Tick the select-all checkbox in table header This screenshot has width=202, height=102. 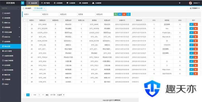tap(25, 20)
